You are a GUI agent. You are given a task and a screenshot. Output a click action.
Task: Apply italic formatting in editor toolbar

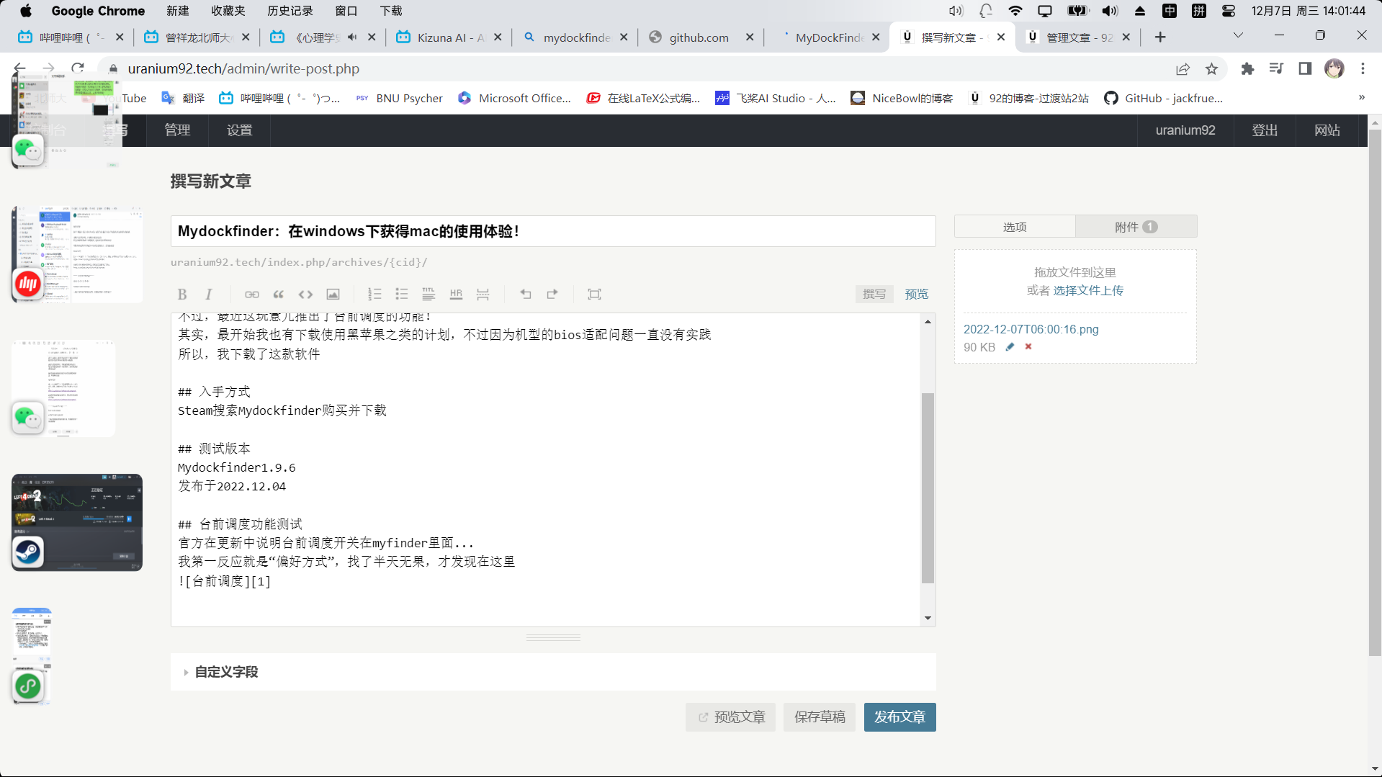click(x=209, y=294)
